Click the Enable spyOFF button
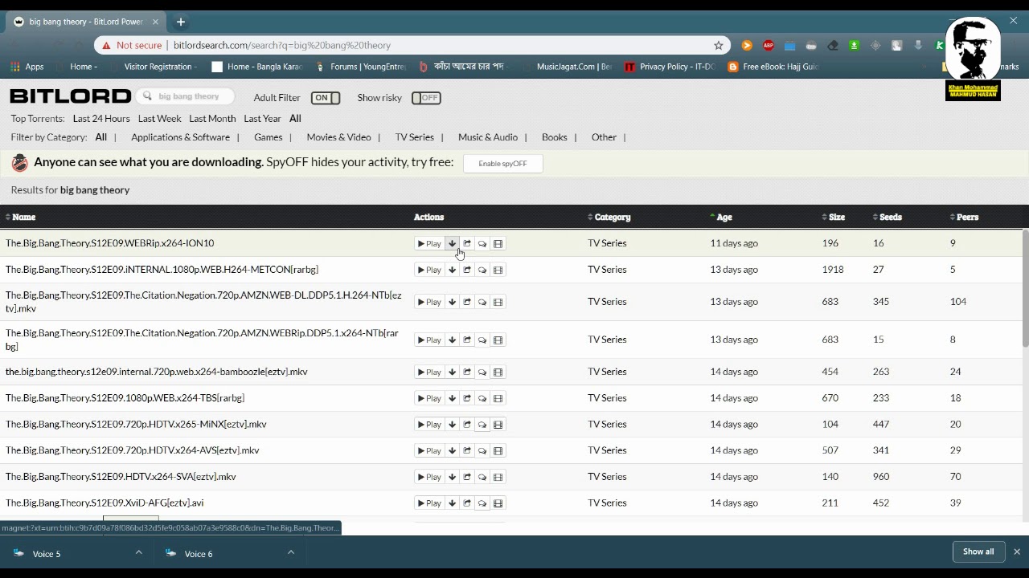This screenshot has width=1029, height=578. 502,164
